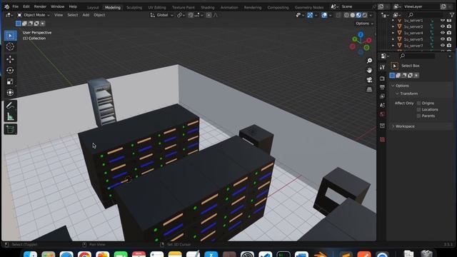Open the Object Mode dropdown

tap(34, 15)
